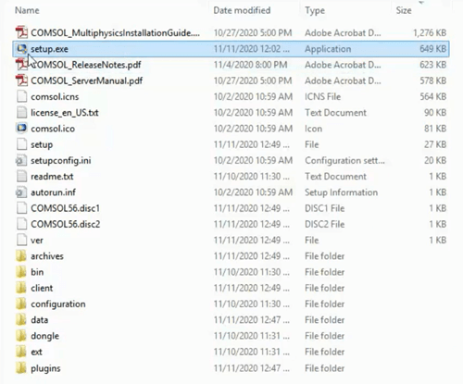
Task: Click the setup.exe file name
Action: coord(49,49)
